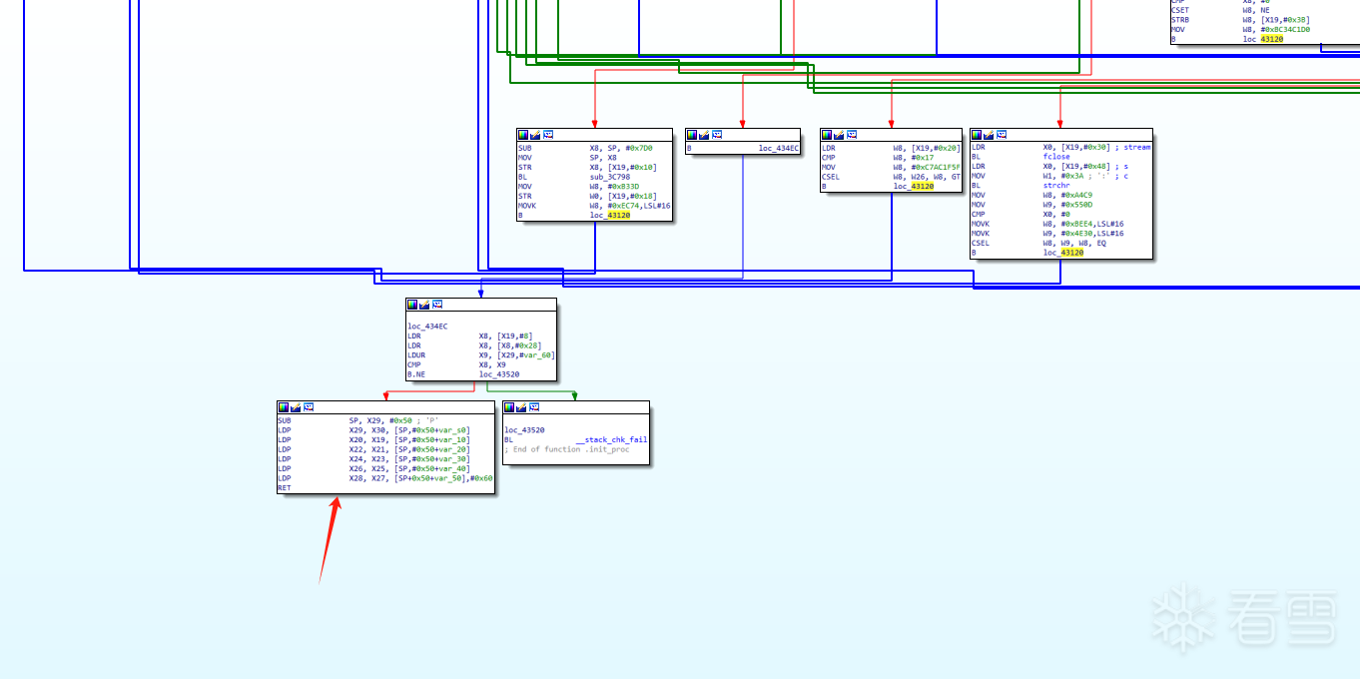Click the pencil icon on the RET node

tap(296, 406)
